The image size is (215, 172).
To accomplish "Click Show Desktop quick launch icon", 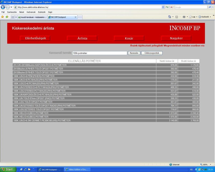I will click(x=21, y=170).
